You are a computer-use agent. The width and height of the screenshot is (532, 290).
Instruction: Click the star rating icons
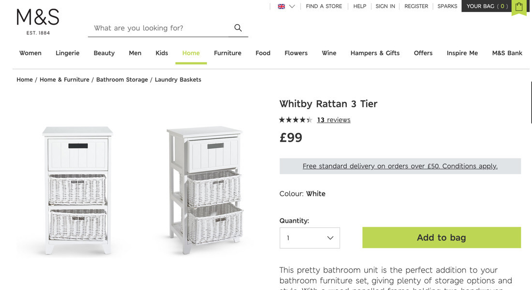296,120
